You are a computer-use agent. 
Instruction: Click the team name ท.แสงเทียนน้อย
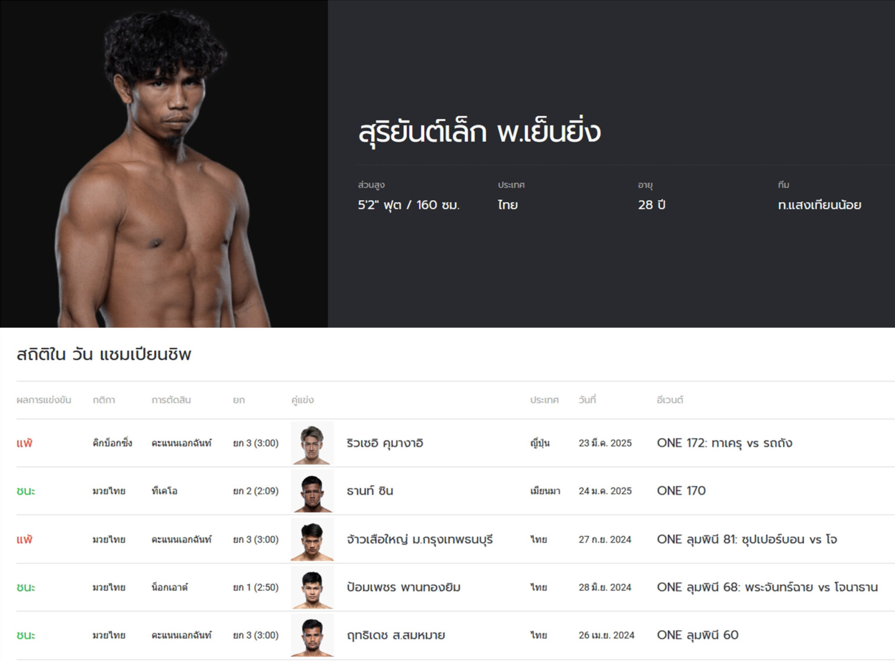pyautogui.click(x=819, y=205)
